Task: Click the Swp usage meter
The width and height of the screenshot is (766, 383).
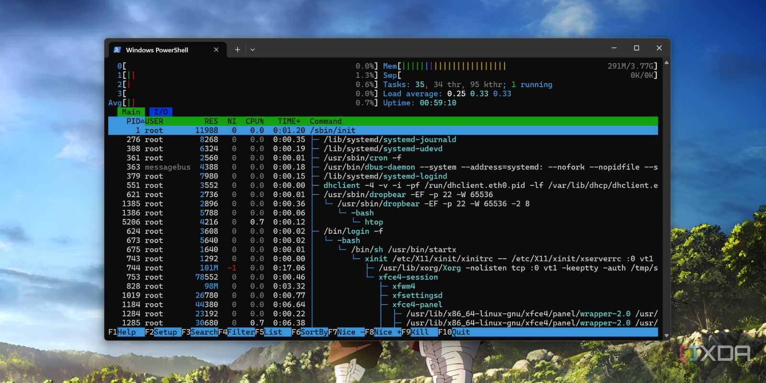Action: (x=520, y=75)
